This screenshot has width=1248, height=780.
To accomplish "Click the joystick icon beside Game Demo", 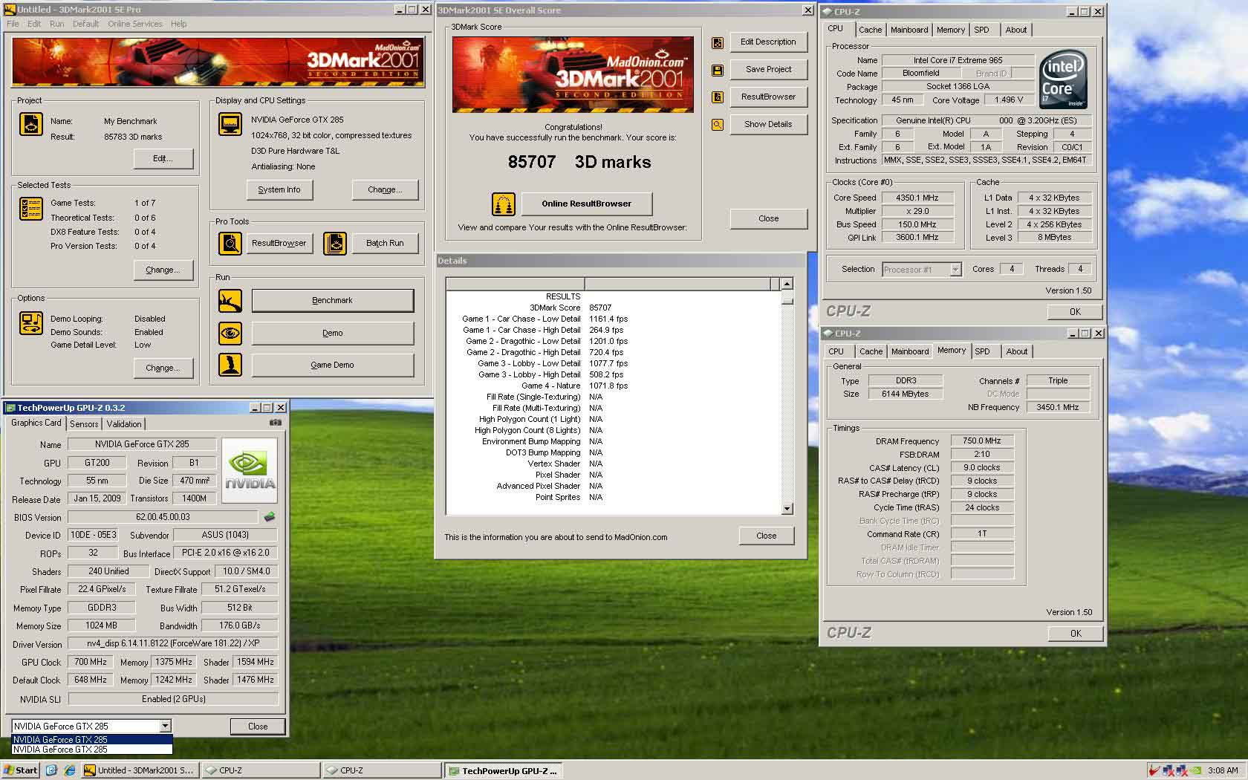I will coord(230,365).
